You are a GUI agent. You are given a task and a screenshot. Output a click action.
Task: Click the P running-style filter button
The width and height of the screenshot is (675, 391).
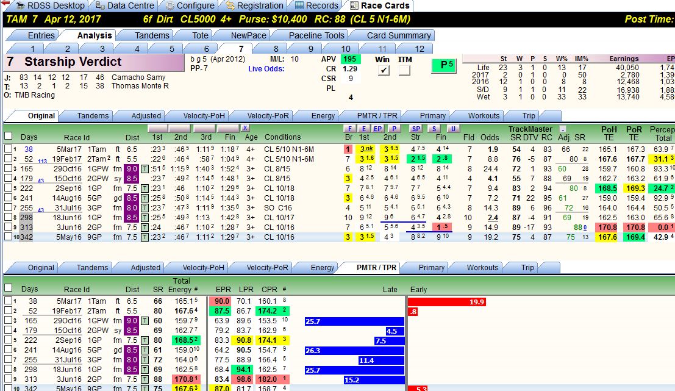click(394, 128)
